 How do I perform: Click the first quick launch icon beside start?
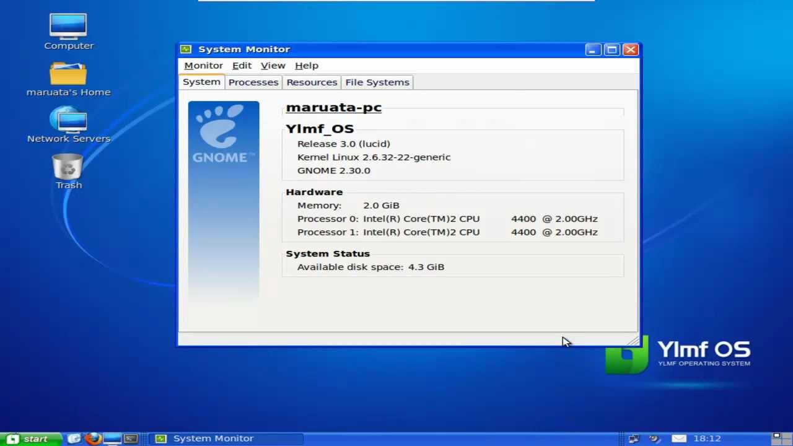[x=74, y=439]
